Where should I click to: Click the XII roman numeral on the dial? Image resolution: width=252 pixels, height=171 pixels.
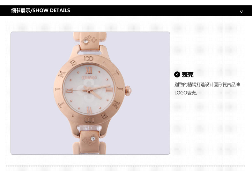[x=89, y=70]
